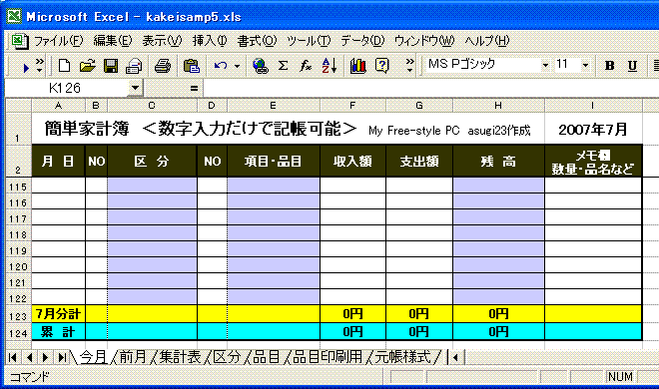Print using the printer icon

pyautogui.click(x=162, y=66)
